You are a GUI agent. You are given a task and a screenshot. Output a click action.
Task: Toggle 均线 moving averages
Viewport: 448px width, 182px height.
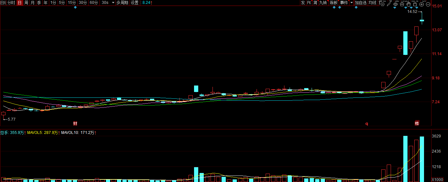click(x=373, y=3)
